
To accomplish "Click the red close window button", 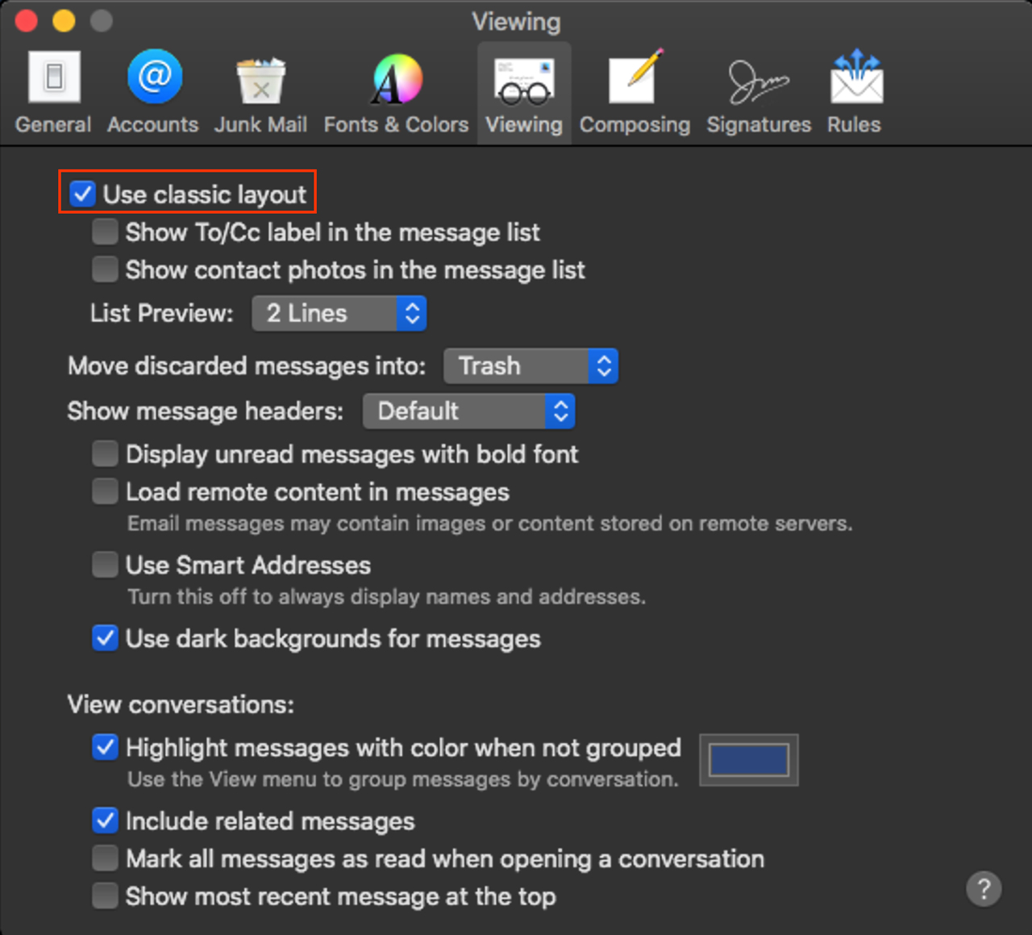I will pyautogui.click(x=27, y=21).
